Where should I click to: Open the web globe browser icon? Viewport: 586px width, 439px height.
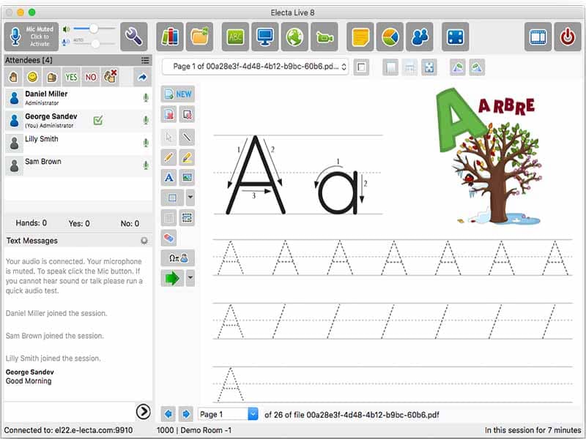click(x=294, y=37)
